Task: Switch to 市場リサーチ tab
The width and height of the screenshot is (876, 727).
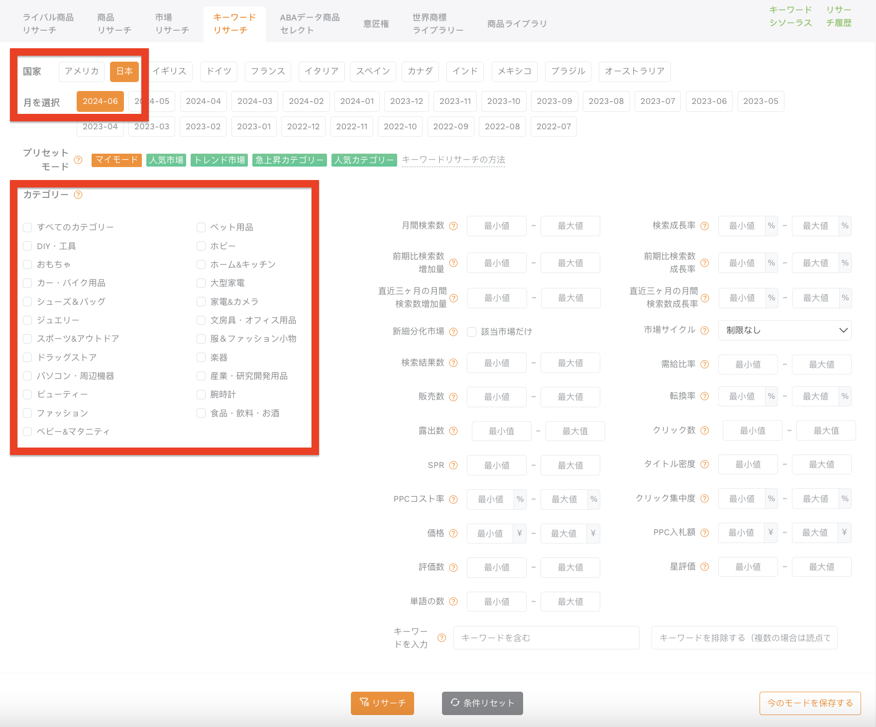Action: coord(172,24)
